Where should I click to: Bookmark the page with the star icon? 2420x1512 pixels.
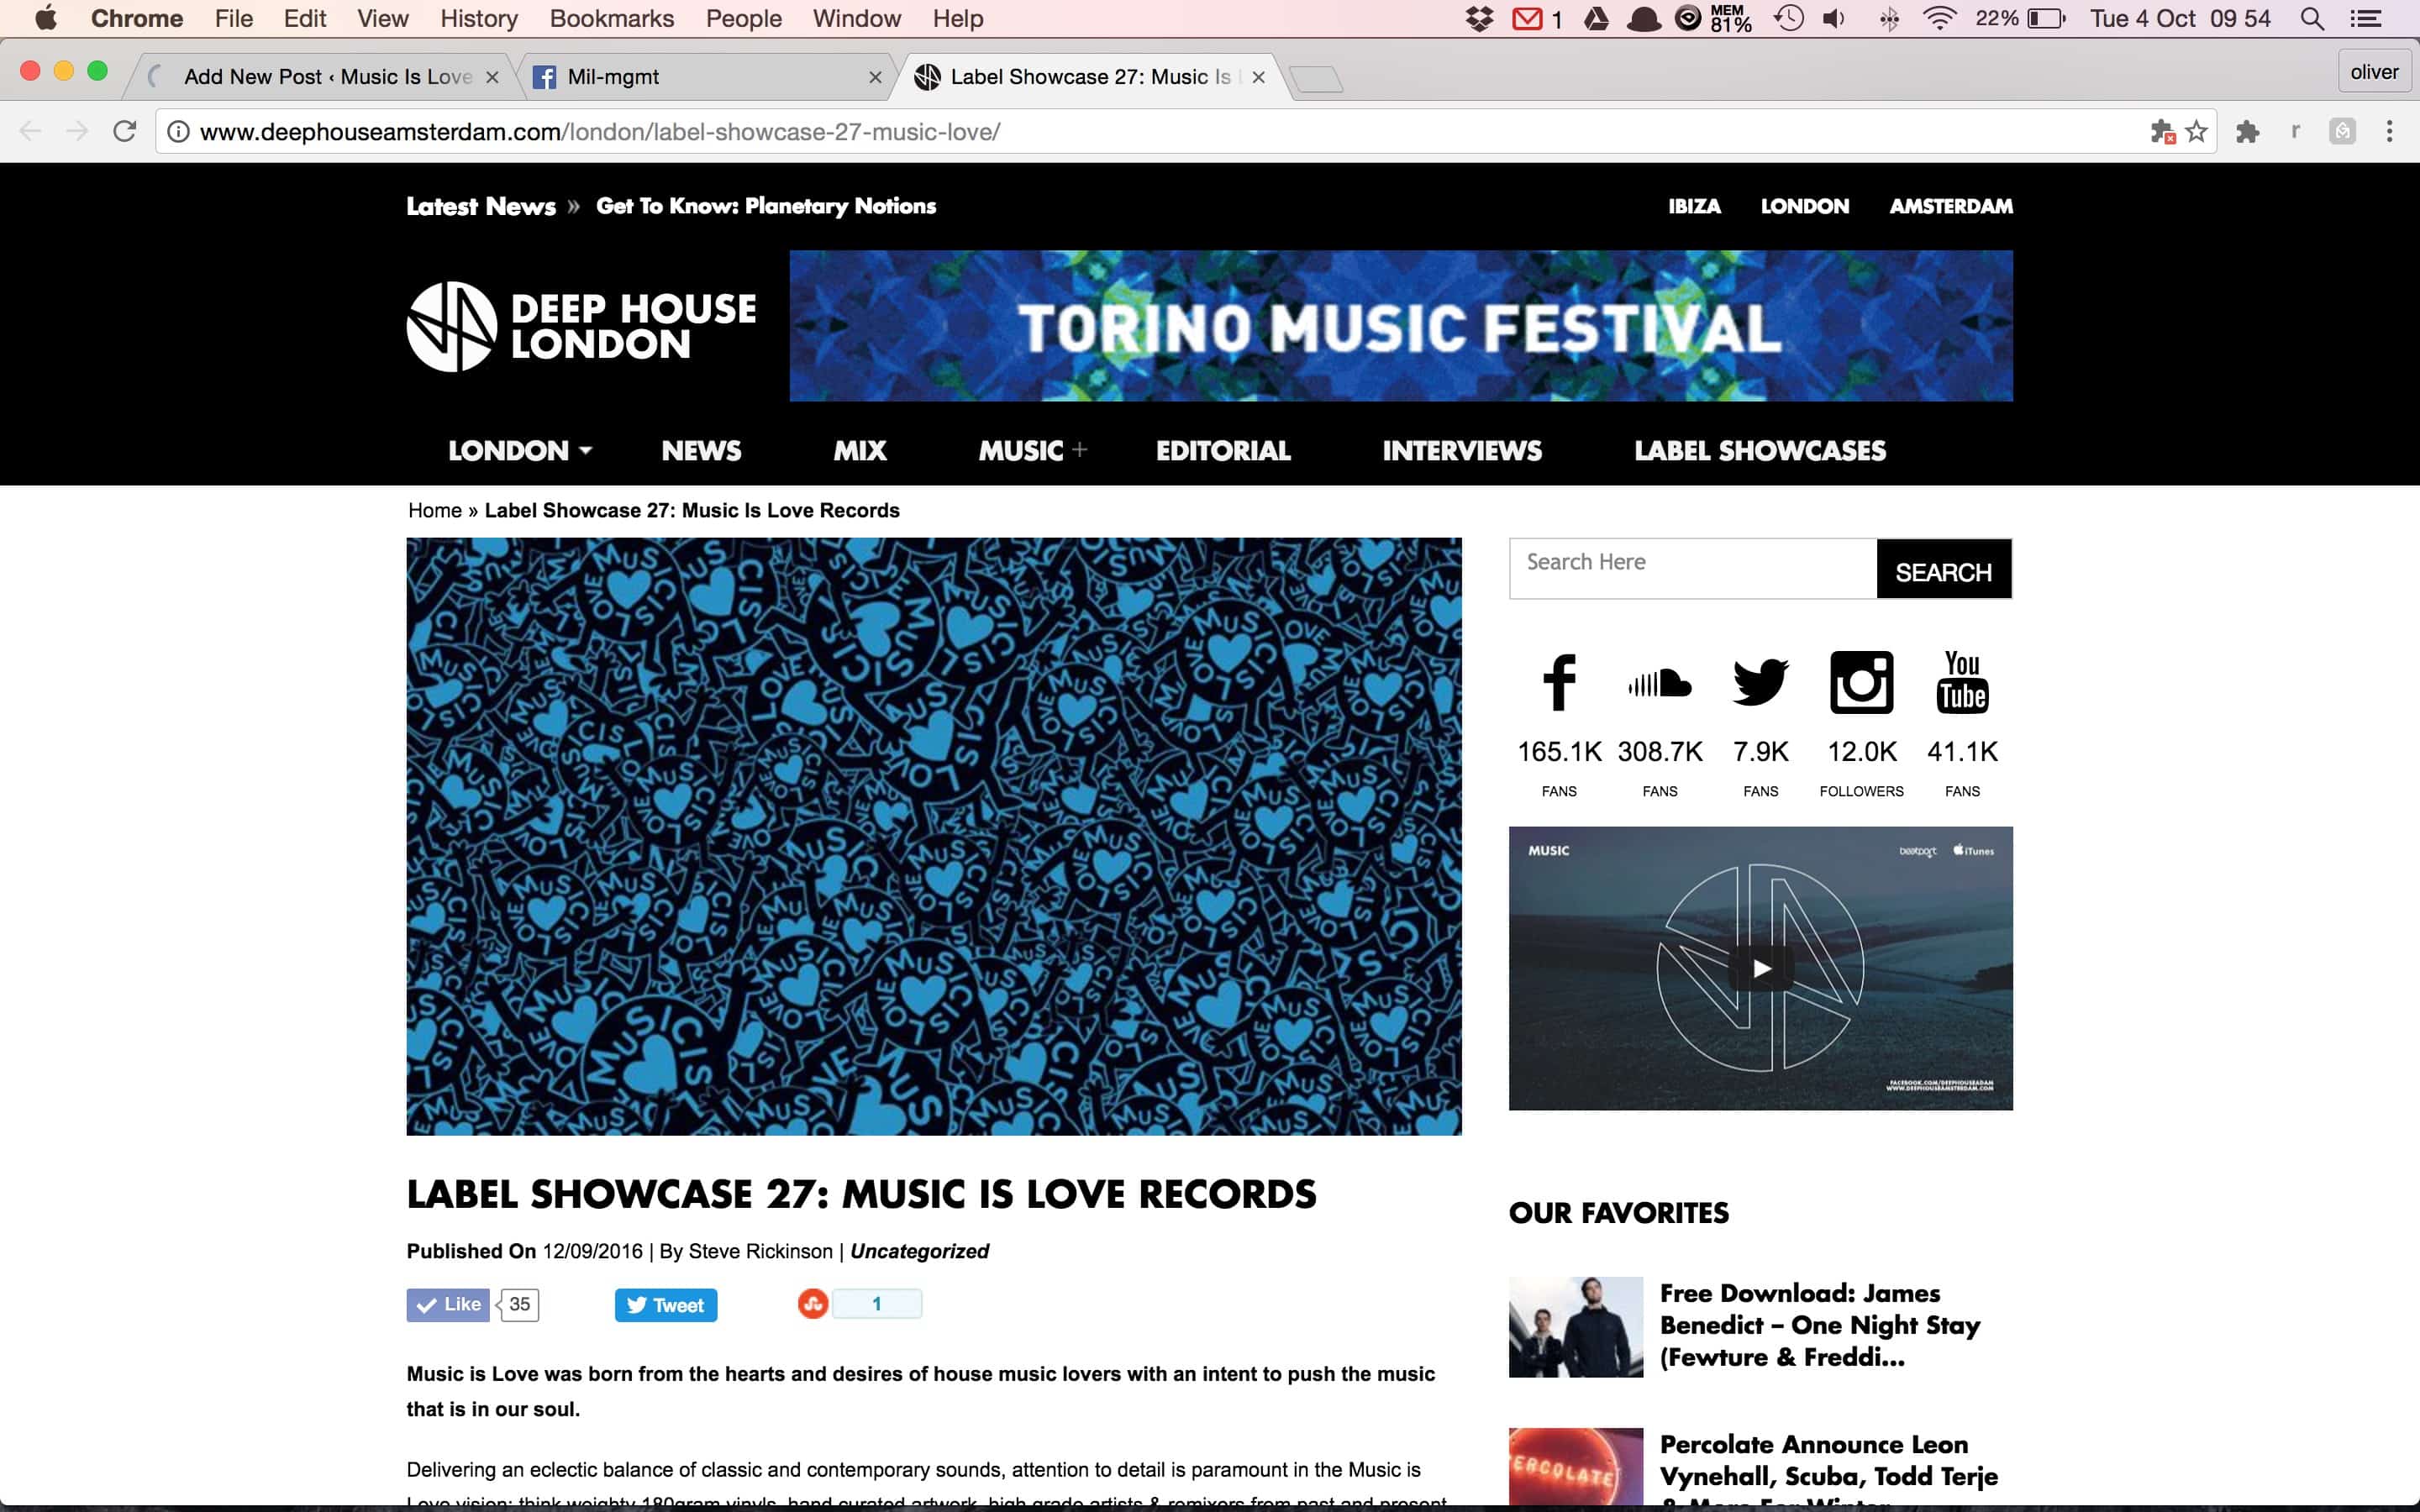coord(2196,131)
